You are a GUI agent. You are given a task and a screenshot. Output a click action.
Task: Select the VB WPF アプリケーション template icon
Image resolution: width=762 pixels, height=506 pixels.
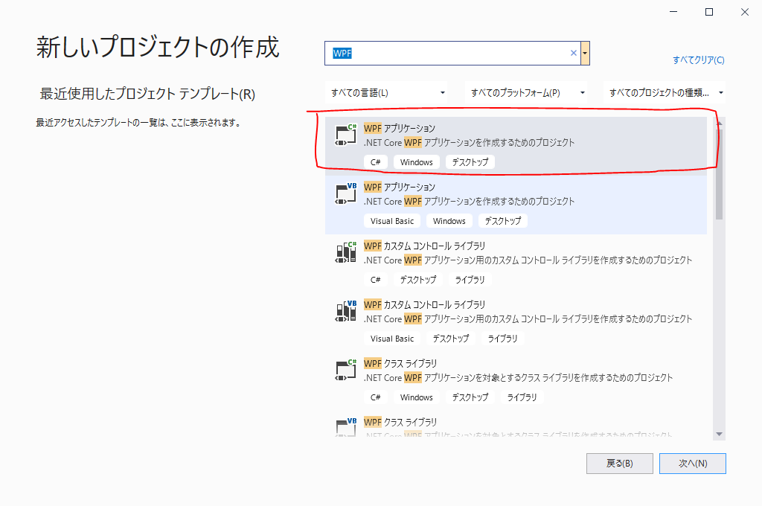click(x=346, y=193)
